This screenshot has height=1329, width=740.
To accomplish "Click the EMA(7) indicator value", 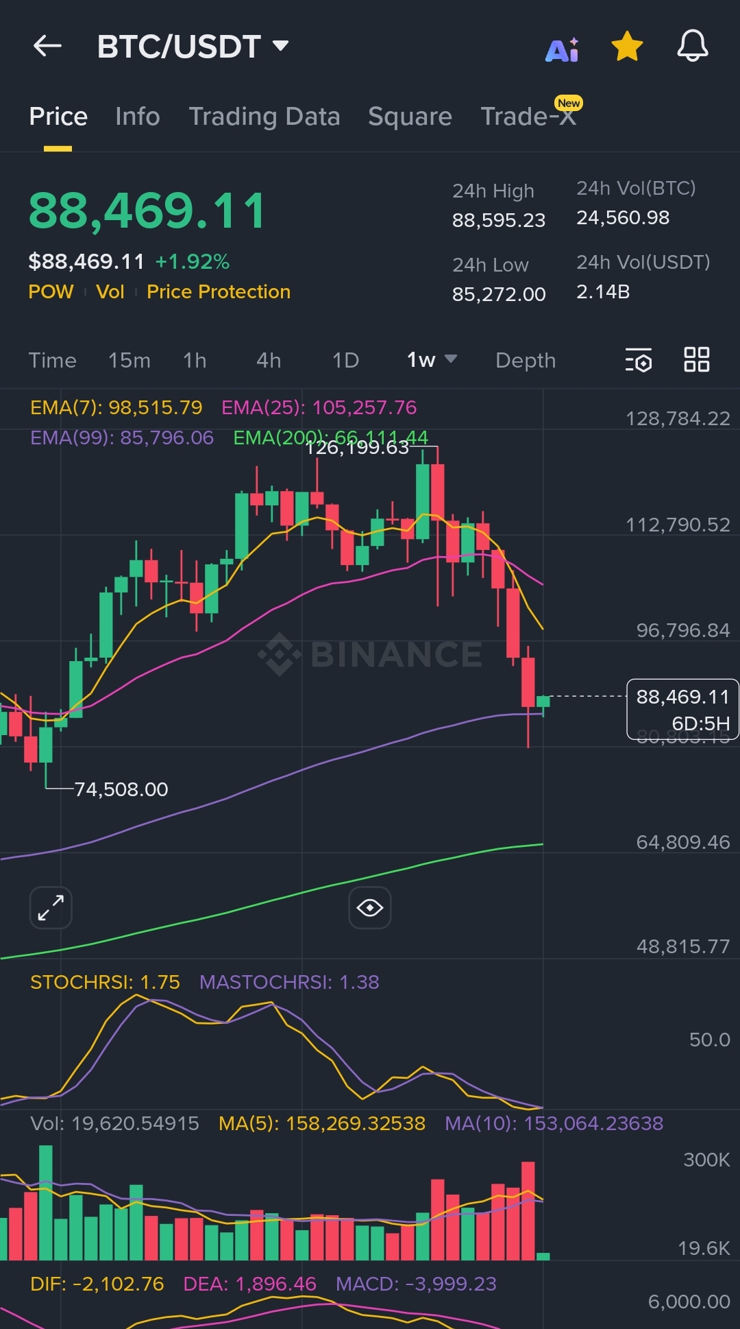I will tap(116, 407).
